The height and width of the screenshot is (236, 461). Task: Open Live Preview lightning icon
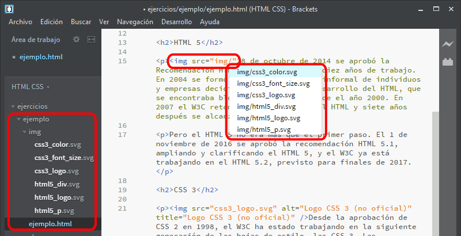447,44
